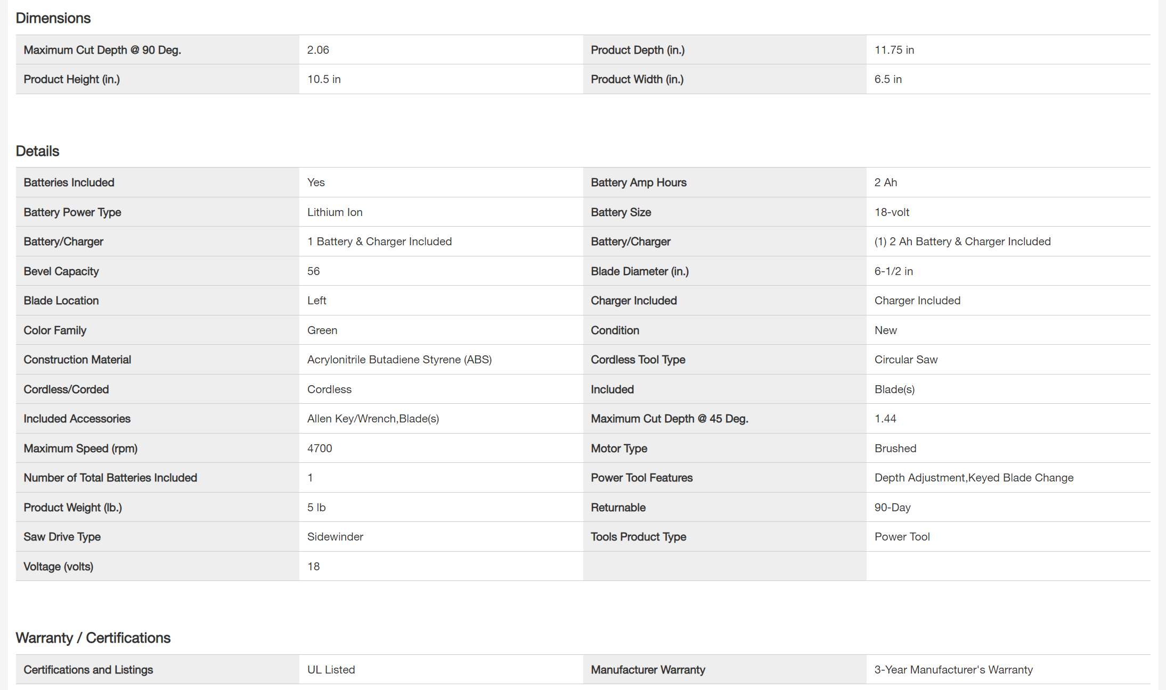1166x690 pixels.
Task: Click the Bevel Capacity label
Action: click(61, 271)
